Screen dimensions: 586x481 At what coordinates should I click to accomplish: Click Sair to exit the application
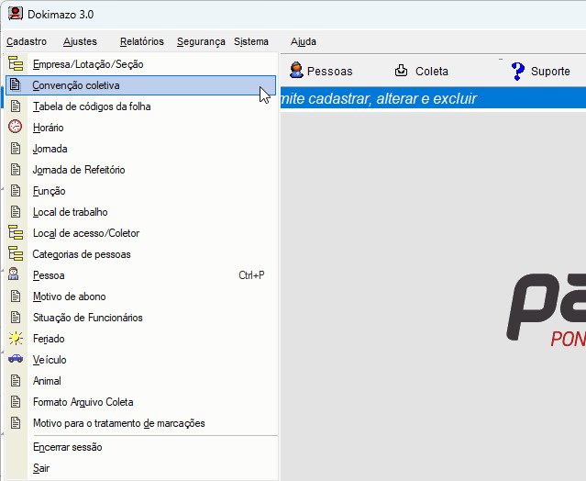pyautogui.click(x=41, y=468)
